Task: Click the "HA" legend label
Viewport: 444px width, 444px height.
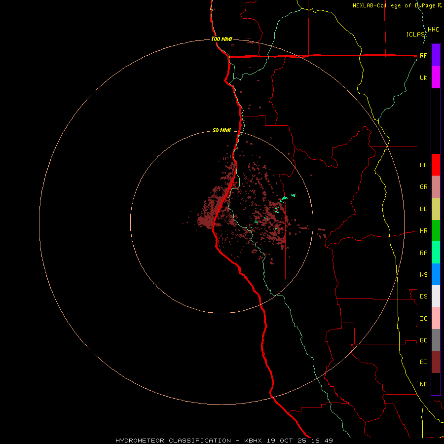Action: (423, 165)
